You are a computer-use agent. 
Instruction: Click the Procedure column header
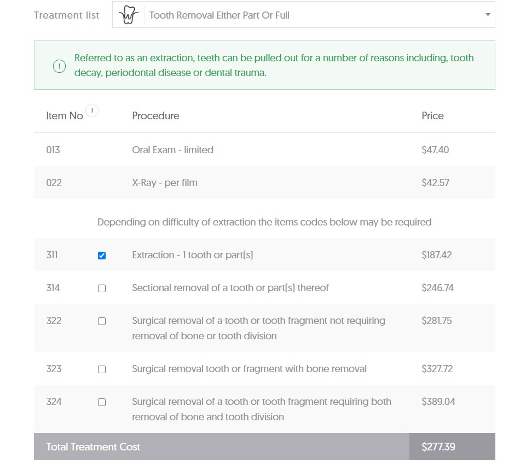tap(155, 115)
